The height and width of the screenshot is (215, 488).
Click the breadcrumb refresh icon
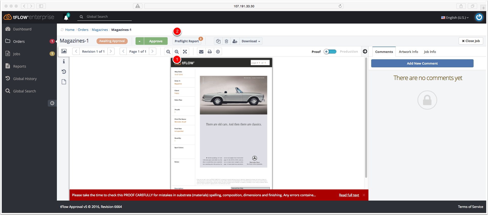coord(62,30)
